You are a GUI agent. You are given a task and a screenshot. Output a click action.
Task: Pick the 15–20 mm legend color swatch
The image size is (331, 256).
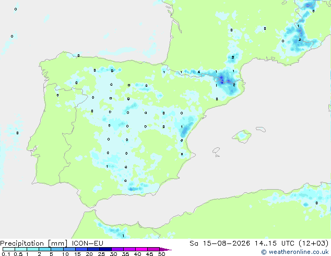pyautogui.click(x=81, y=249)
